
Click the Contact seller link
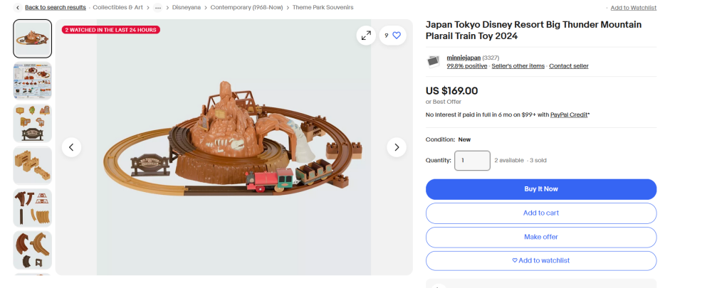click(x=568, y=66)
